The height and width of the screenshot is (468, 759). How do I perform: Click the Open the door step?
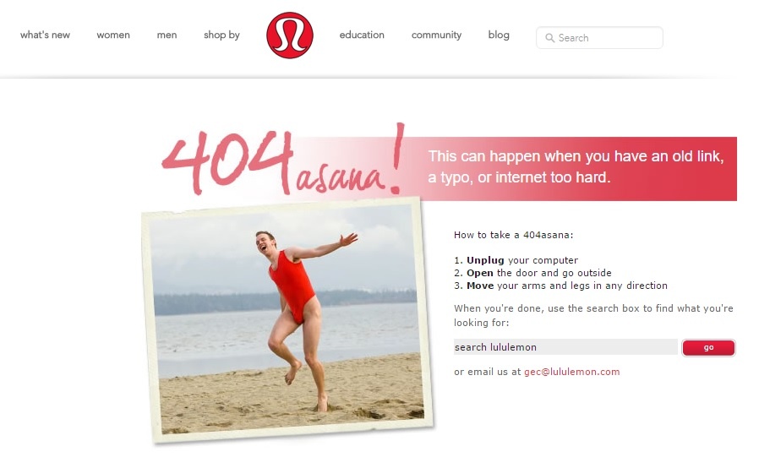pos(532,273)
